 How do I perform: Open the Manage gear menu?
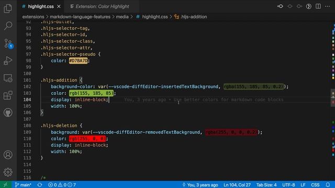tap(8, 172)
